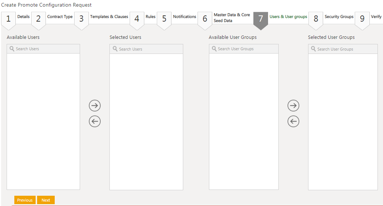Image resolution: width=383 pixels, height=206 pixels.
Task: Remove user group using left arrow button
Action: click(293, 121)
